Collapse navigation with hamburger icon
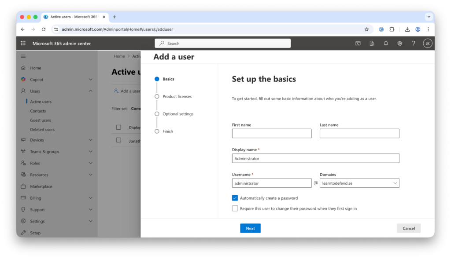This screenshot has height=259, width=451. pyautogui.click(x=23, y=56)
